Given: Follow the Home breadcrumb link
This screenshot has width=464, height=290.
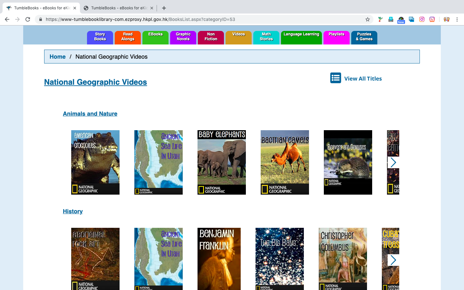Looking at the screenshot, I should (57, 57).
